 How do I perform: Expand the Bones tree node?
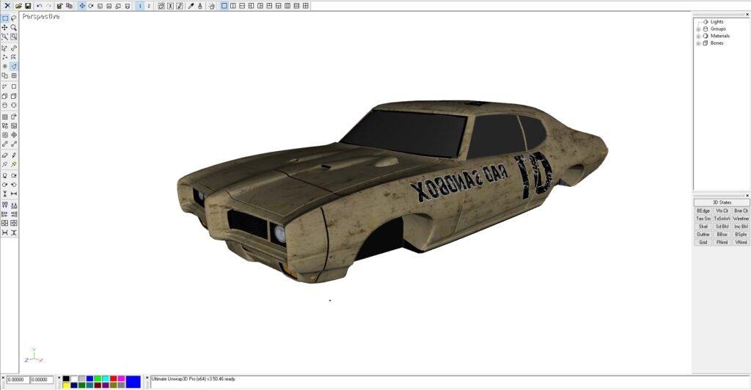(x=698, y=43)
